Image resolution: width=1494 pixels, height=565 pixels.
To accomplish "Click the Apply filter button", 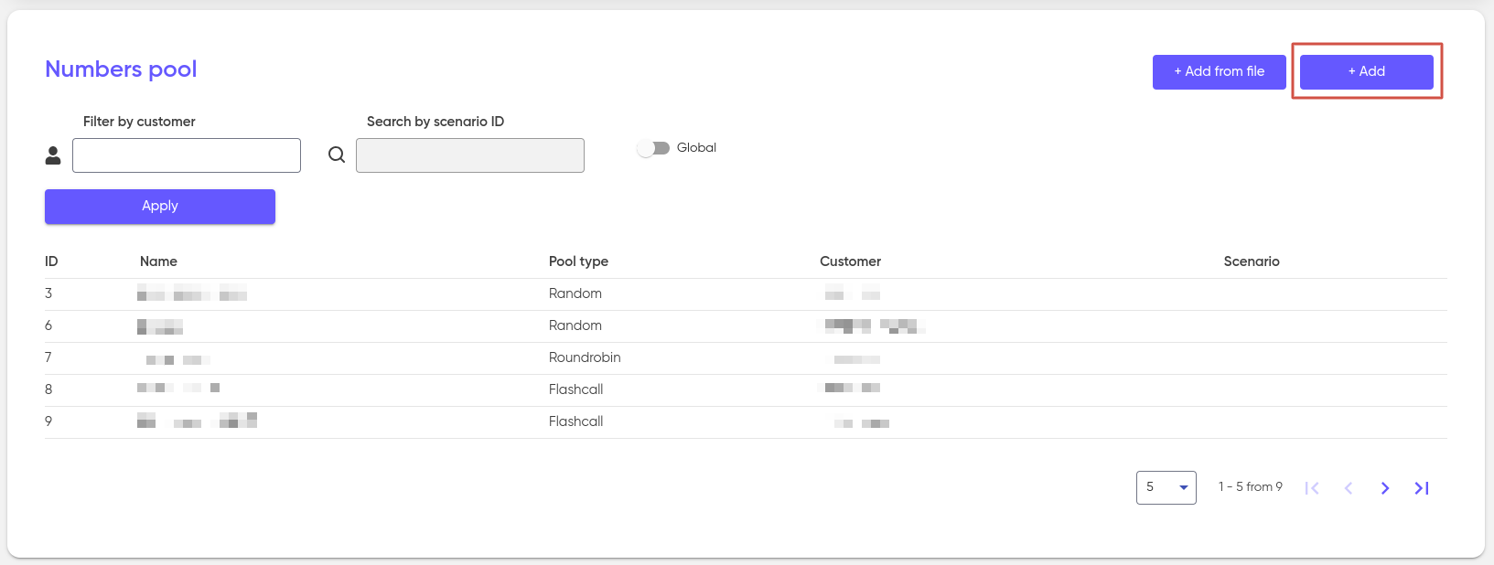I will pyautogui.click(x=160, y=207).
